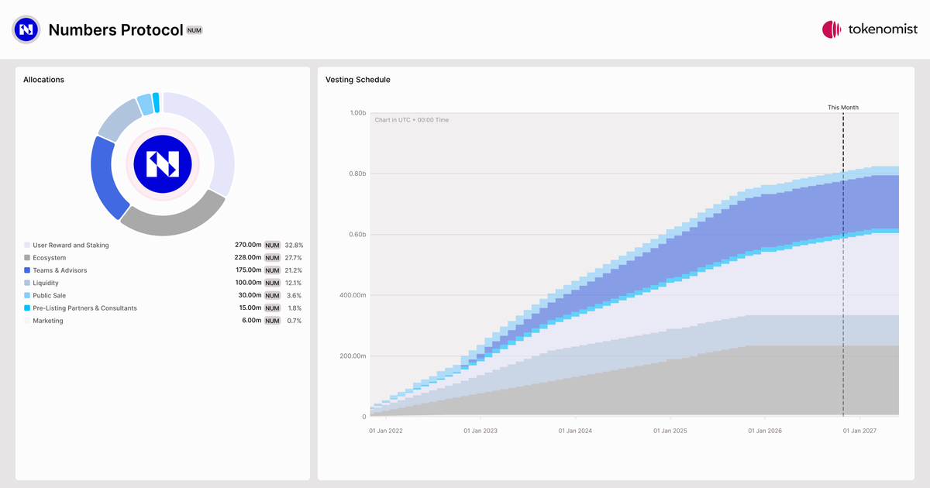Screen dimensions: 930x488
Task: Click the 01 Jan 2026 axis label
Action: (x=765, y=431)
